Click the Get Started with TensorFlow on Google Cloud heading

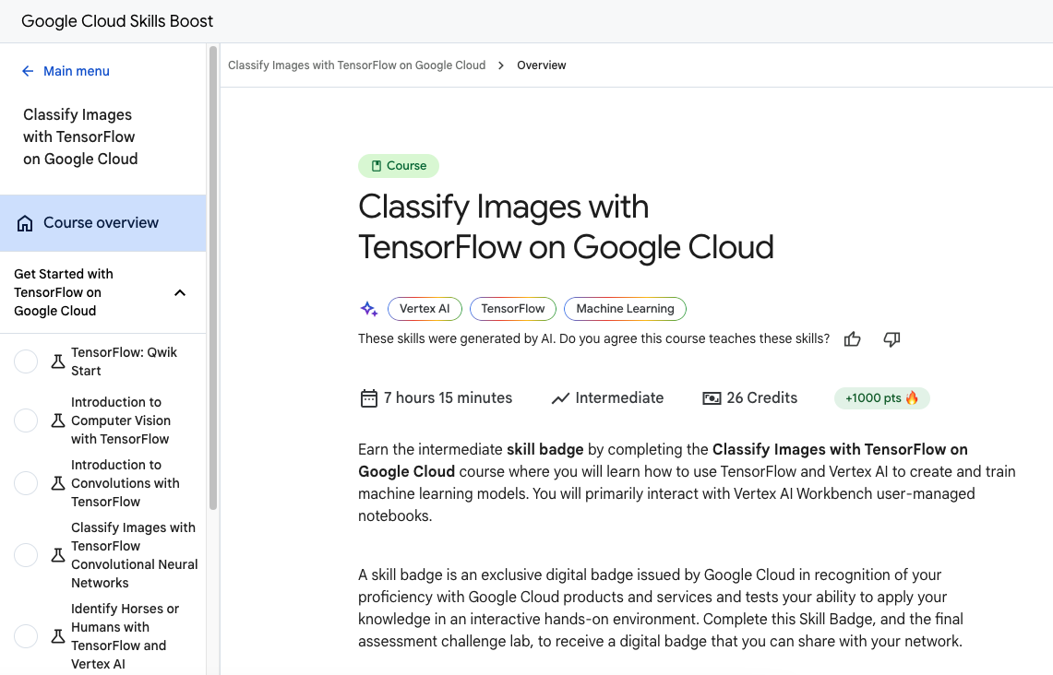tap(64, 292)
